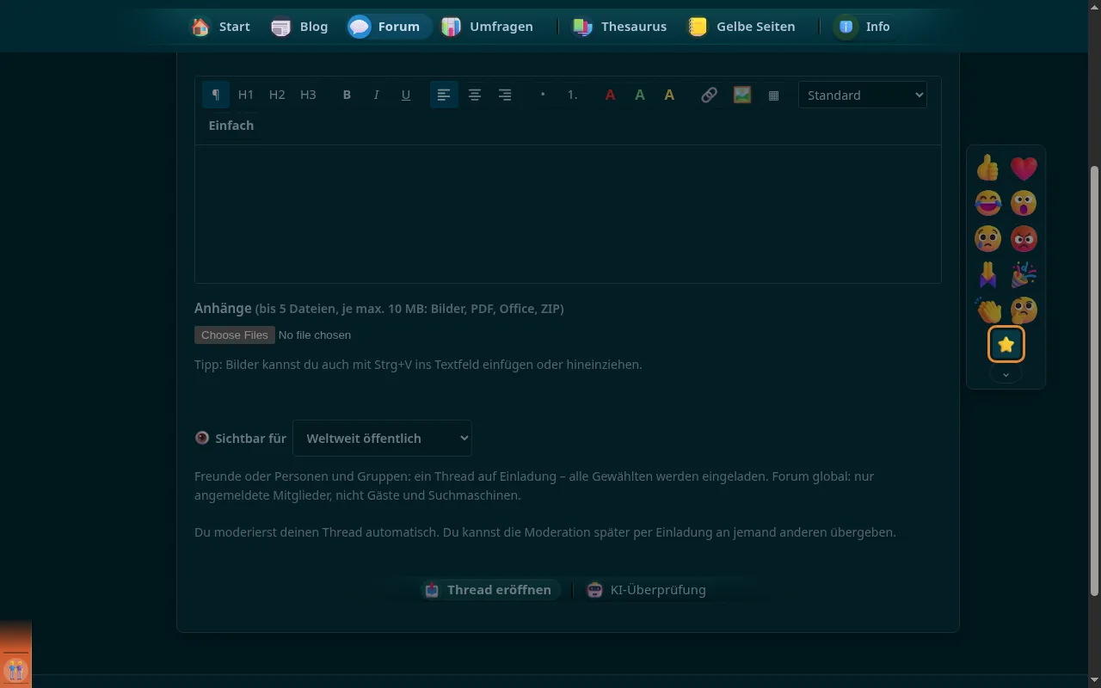Add the red heart emoji

tap(1024, 168)
